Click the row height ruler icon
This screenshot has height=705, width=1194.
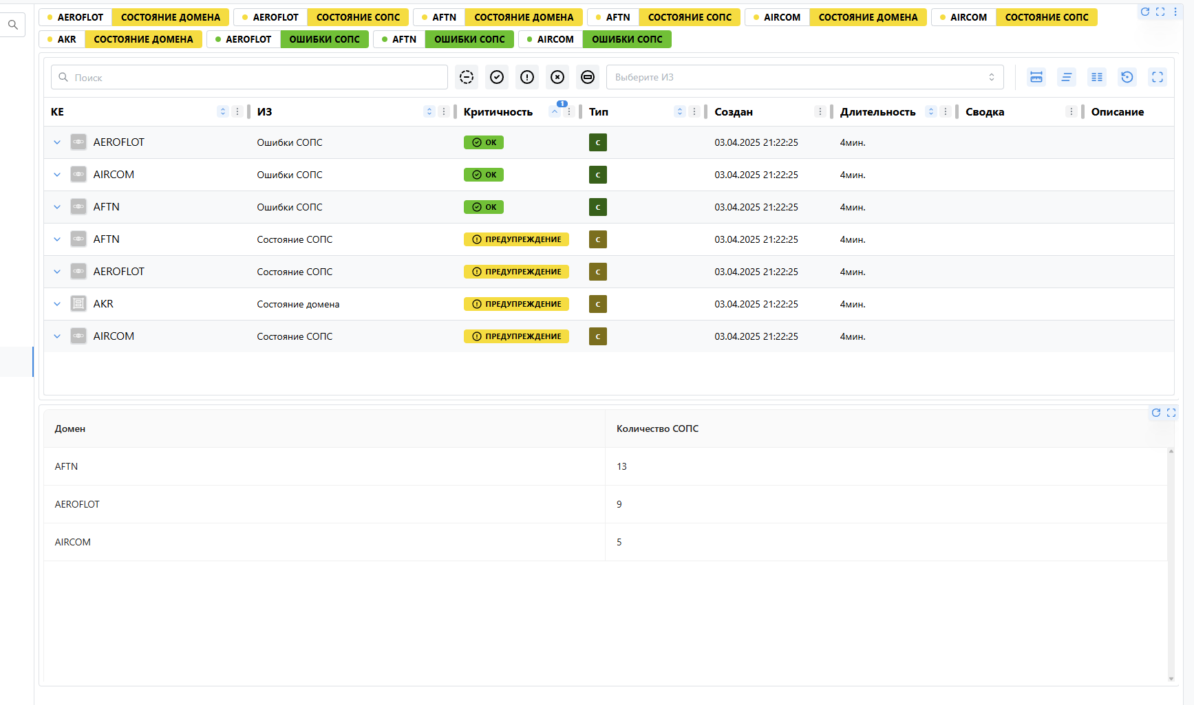pyautogui.click(x=1036, y=77)
